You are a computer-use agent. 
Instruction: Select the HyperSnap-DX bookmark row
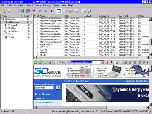[x=91, y=44]
